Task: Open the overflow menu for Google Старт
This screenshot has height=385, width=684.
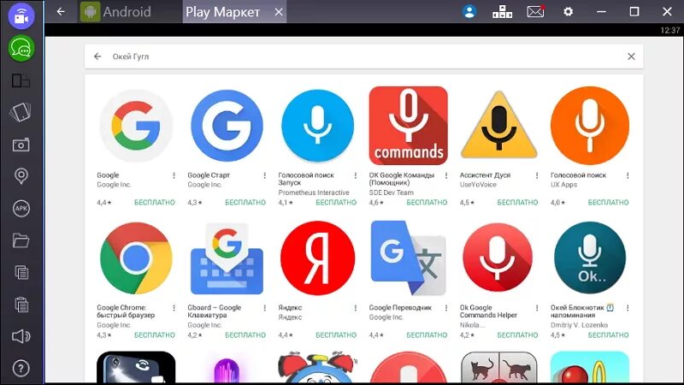Action: pos(265,175)
